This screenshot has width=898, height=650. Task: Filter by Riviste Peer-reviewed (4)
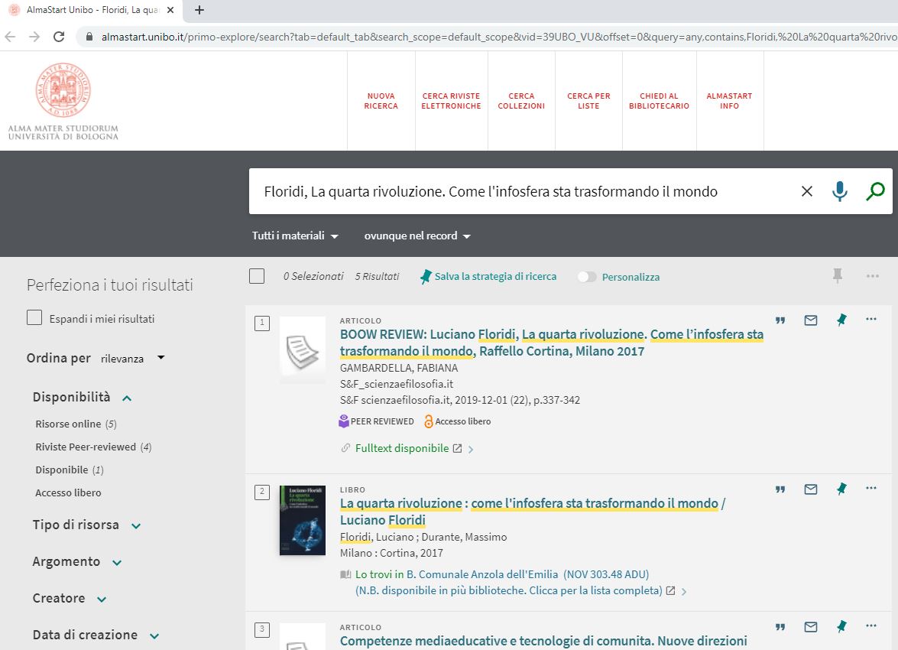(93, 447)
